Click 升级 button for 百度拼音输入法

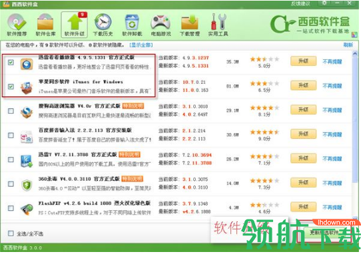coord(303,134)
